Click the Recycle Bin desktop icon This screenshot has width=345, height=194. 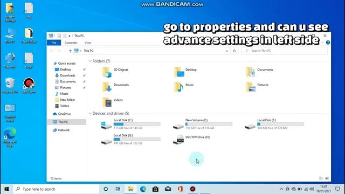(10, 86)
